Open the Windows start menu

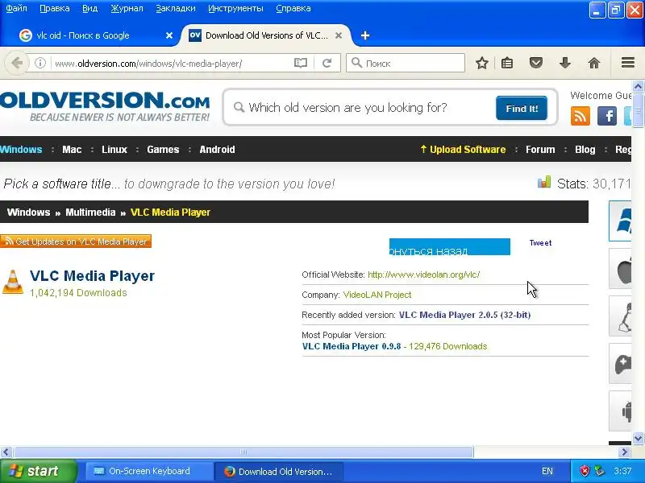38,471
